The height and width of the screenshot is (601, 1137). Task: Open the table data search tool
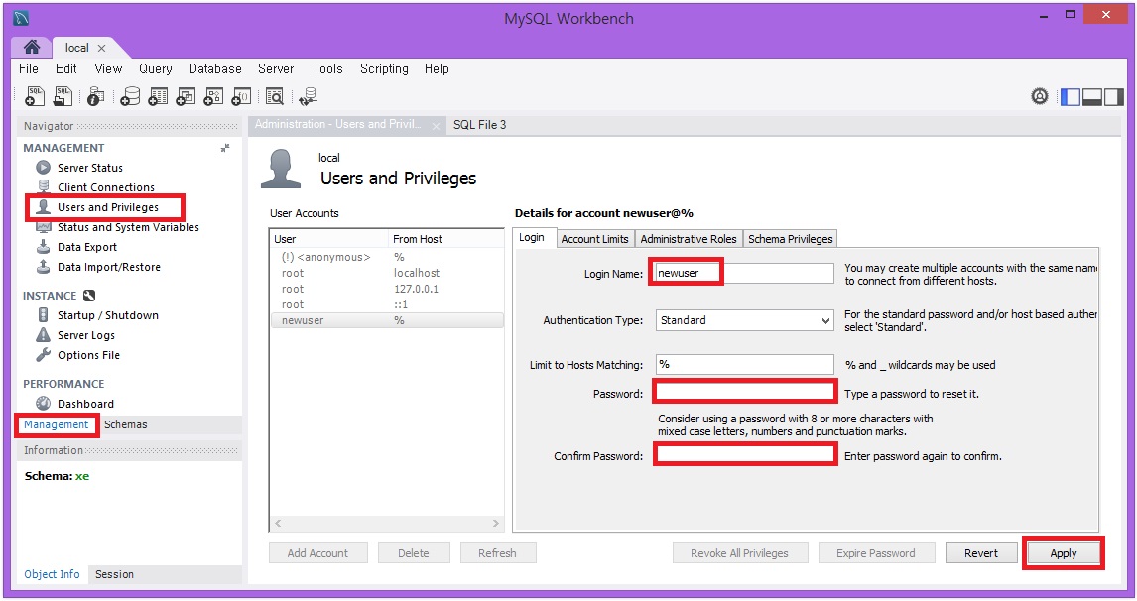click(275, 96)
